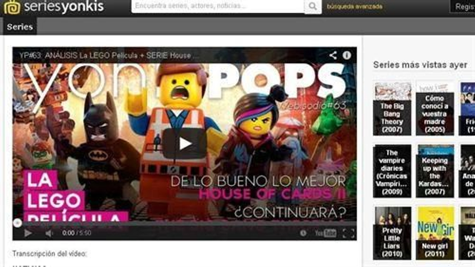Image resolution: width=475 pixels, height=267 pixels.
Task: Open Keeping up with the Kardas... thumbnail
Action: (x=435, y=171)
